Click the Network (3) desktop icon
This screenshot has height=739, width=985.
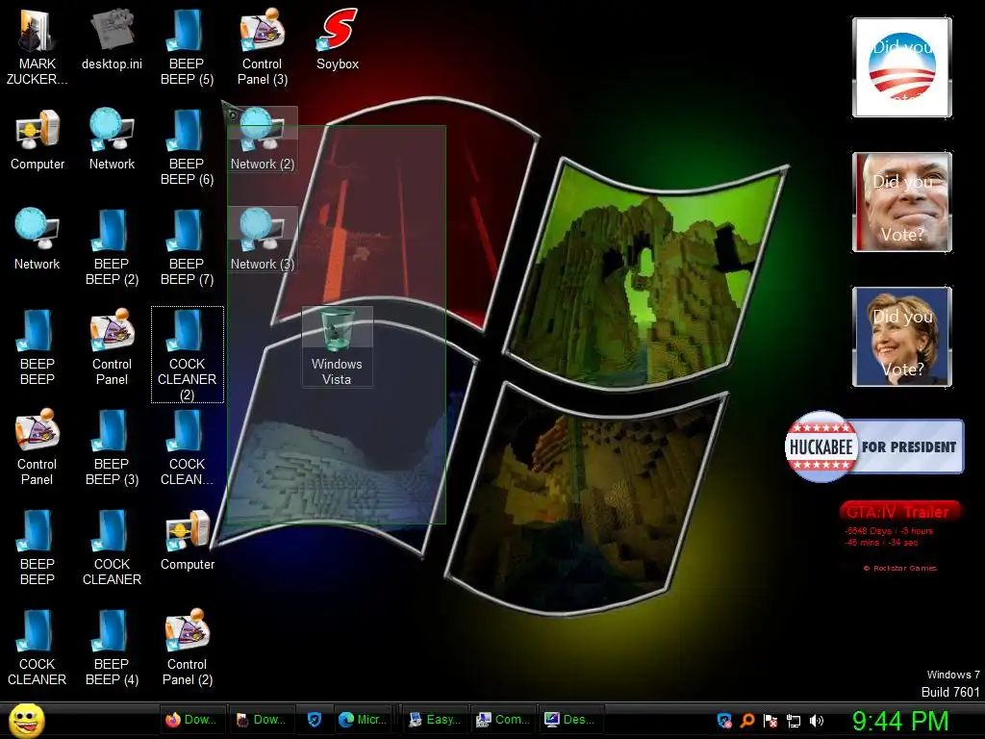coord(262,240)
